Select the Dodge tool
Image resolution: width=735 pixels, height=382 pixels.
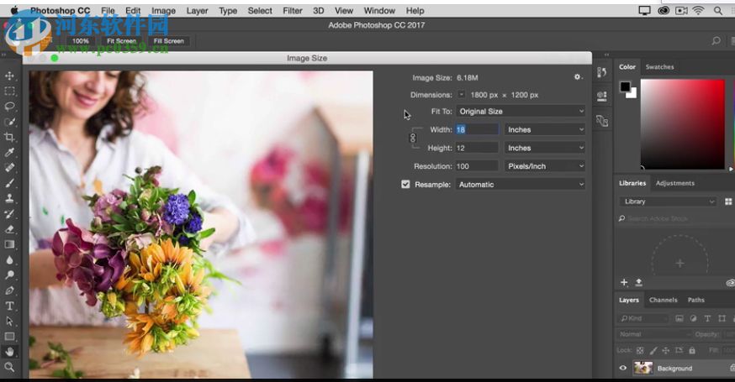[x=9, y=275]
